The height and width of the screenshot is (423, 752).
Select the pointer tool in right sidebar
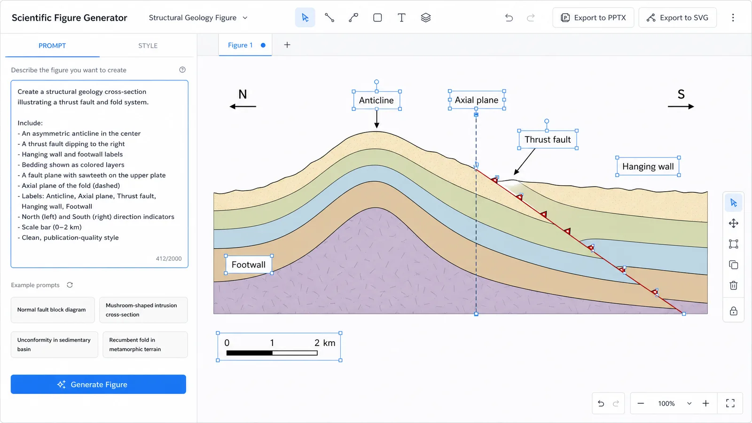click(x=734, y=203)
